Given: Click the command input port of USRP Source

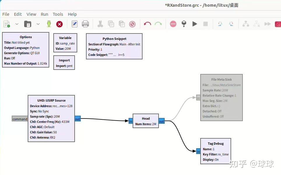Looking at the screenshot, I should [x=20, y=119].
